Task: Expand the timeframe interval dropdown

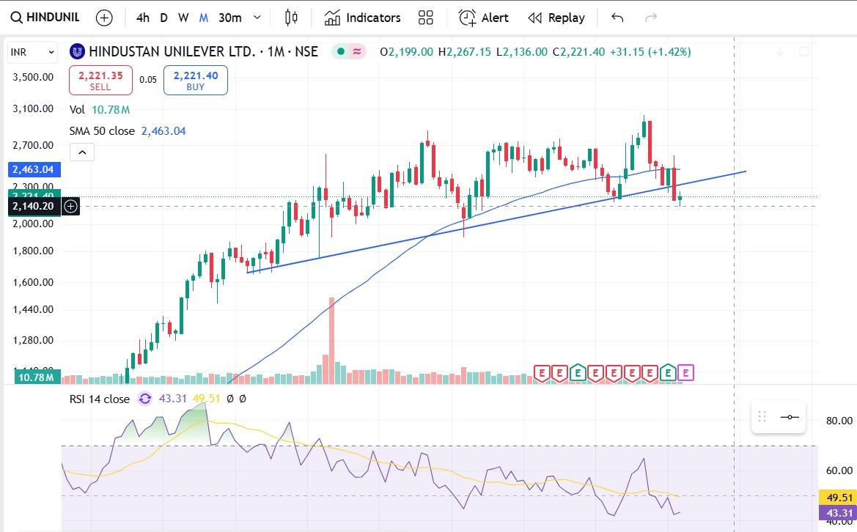Action: tap(257, 18)
